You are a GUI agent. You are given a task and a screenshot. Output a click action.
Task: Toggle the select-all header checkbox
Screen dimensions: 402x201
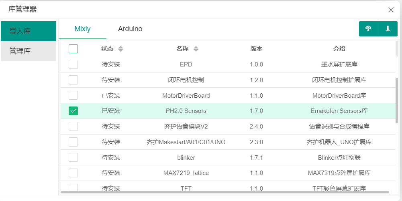pos(73,48)
